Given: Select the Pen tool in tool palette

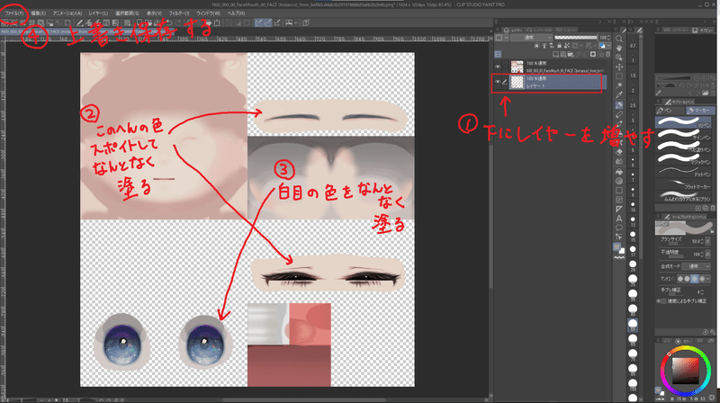Looking at the screenshot, I should click(x=619, y=105).
